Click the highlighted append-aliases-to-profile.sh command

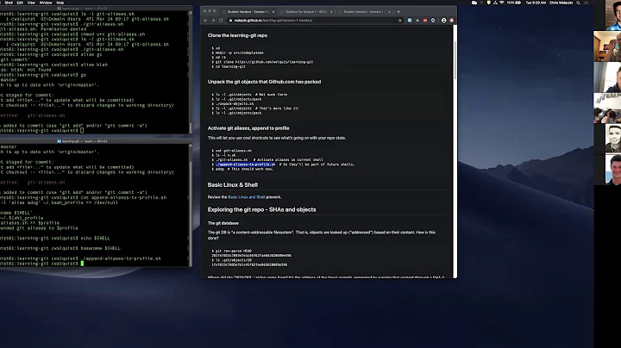click(x=246, y=165)
